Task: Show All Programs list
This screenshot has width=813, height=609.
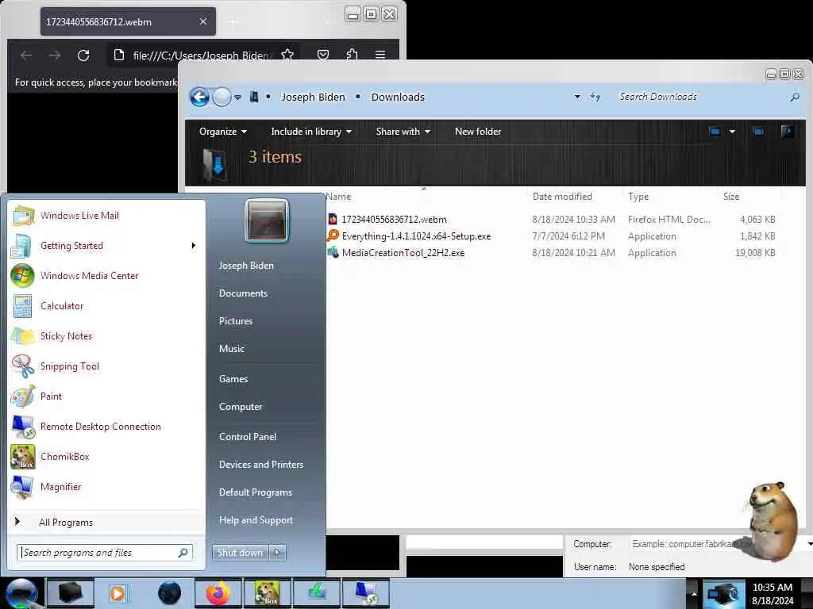Action: [x=66, y=523]
